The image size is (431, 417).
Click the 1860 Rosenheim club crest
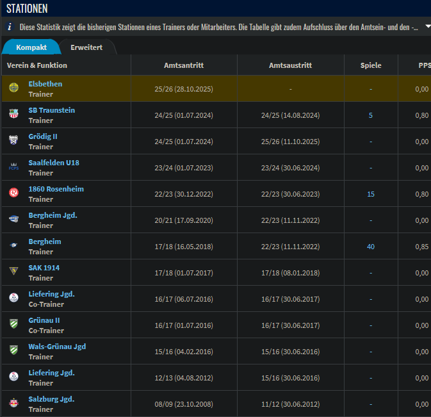coord(14,193)
